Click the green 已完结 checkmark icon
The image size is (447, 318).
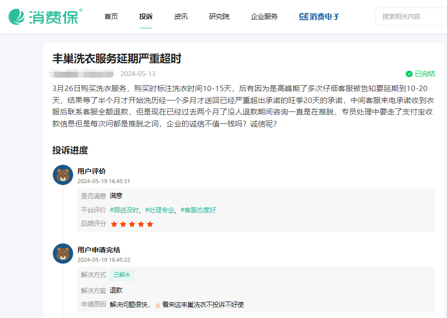click(x=409, y=74)
